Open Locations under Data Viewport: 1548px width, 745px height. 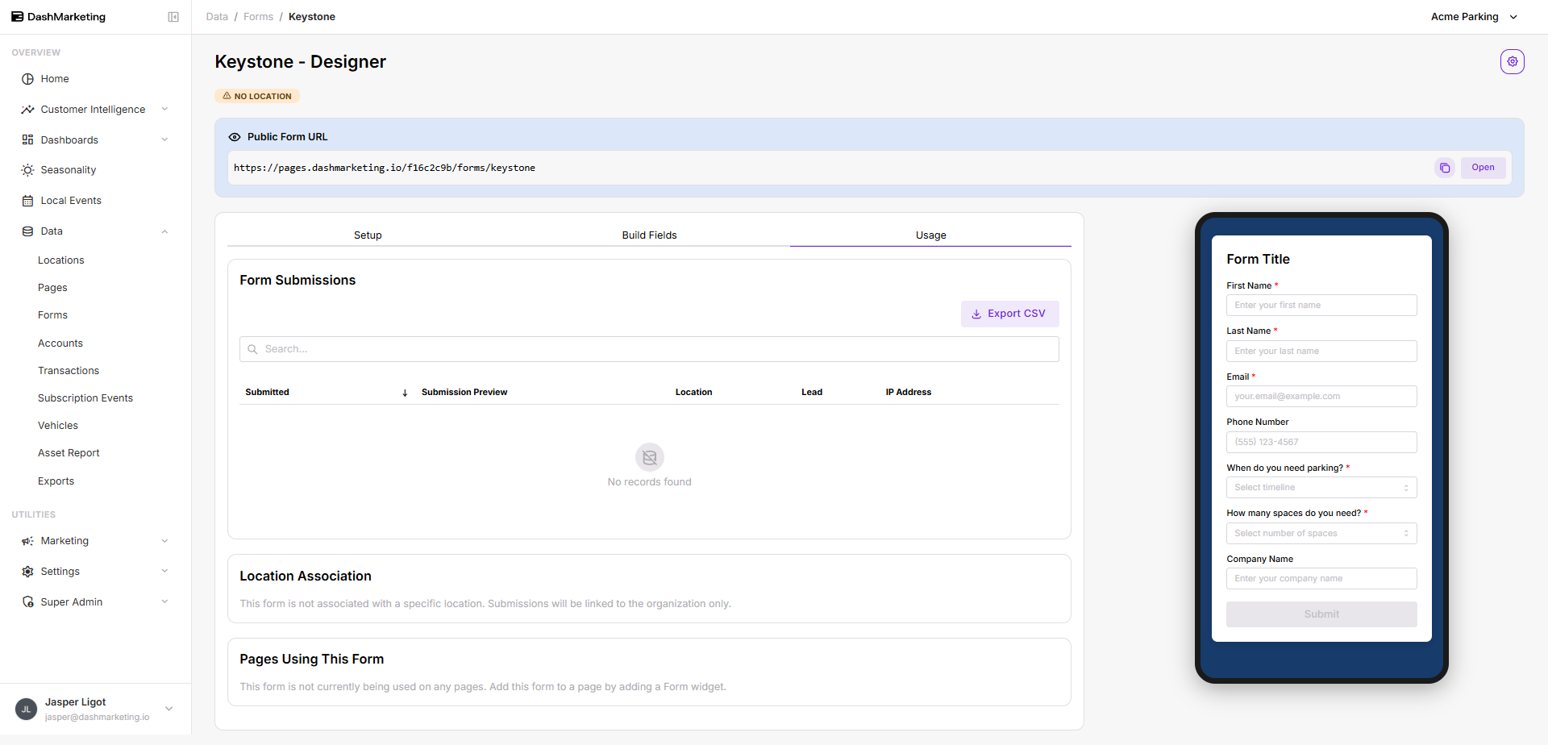coord(61,260)
